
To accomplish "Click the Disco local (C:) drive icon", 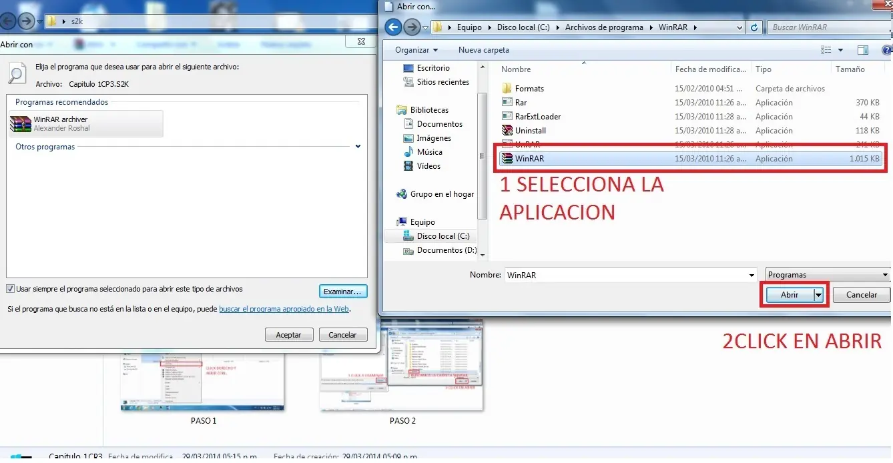I will [x=408, y=236].
